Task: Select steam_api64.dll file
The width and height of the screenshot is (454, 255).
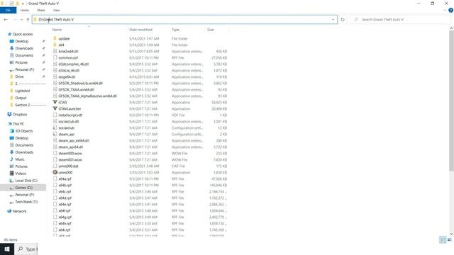Action: (71, 147)
